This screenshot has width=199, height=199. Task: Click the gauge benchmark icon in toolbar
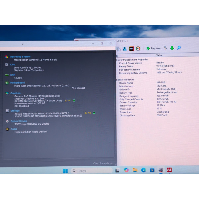[x=138, y=49]
